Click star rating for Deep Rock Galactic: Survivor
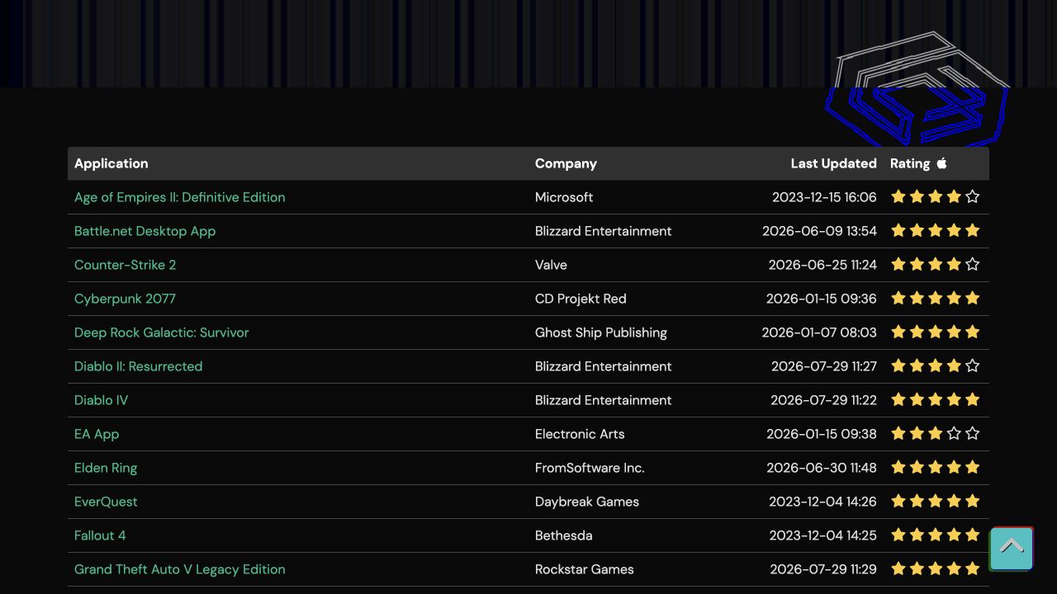The height and width of the screenshot is (594, 1057). (936, 332)
